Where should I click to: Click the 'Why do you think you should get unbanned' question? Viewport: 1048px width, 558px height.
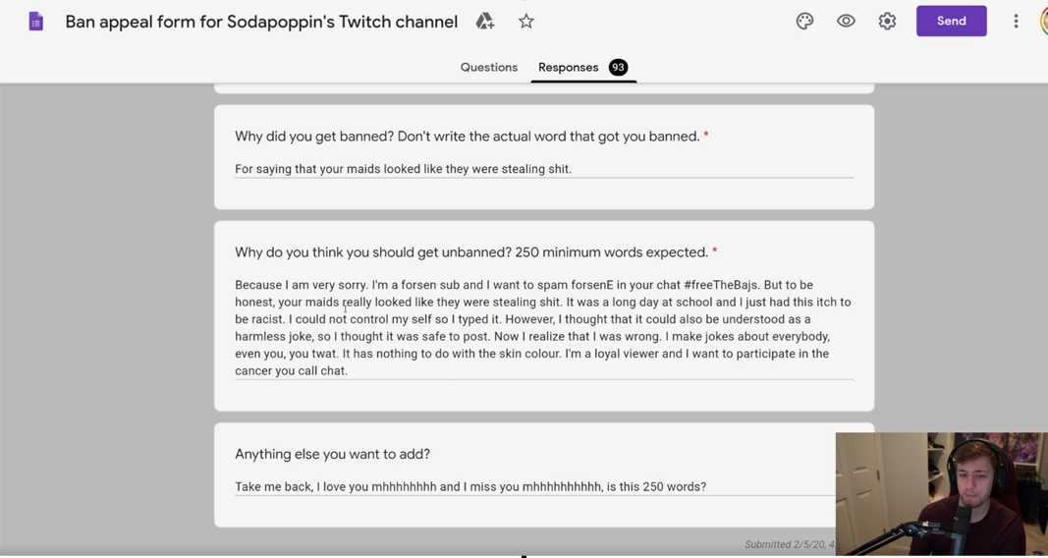click(476, 251)
